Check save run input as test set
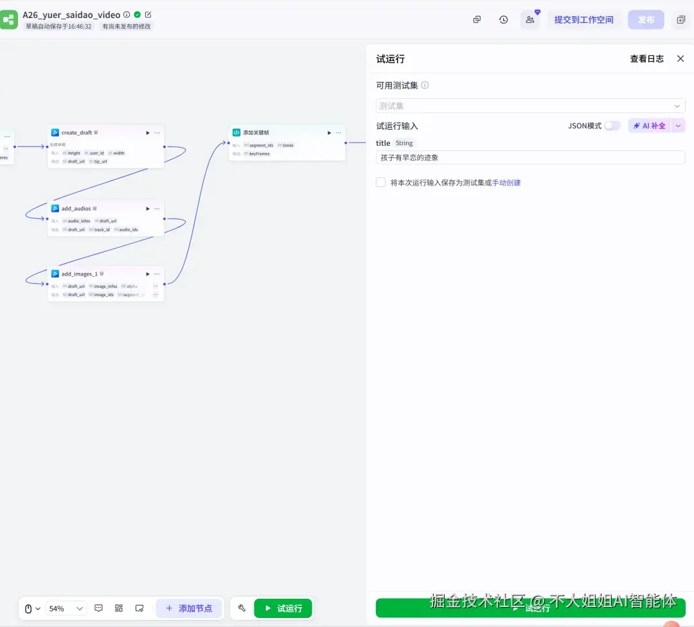The width and height of the screenshot is (694, 627). click(x=380, y=182)
